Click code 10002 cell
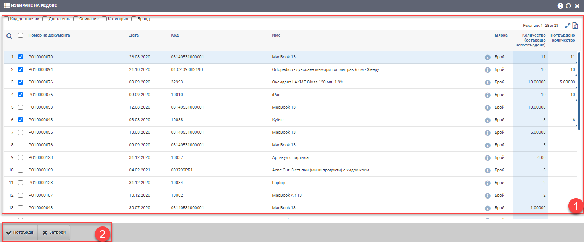Screen dimensions: 584x242 [x=177, y=195]
